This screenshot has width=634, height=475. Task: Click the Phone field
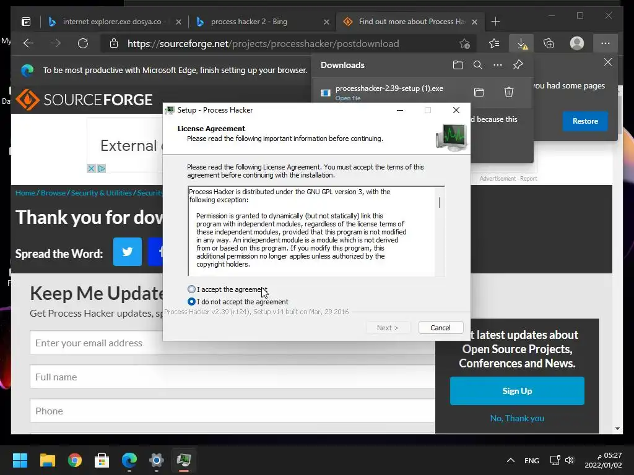pyautogui.click(x=233, y=411)
